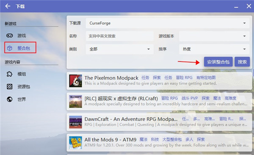
Task: Click the back arrow icon
Action: coord(8,6)
